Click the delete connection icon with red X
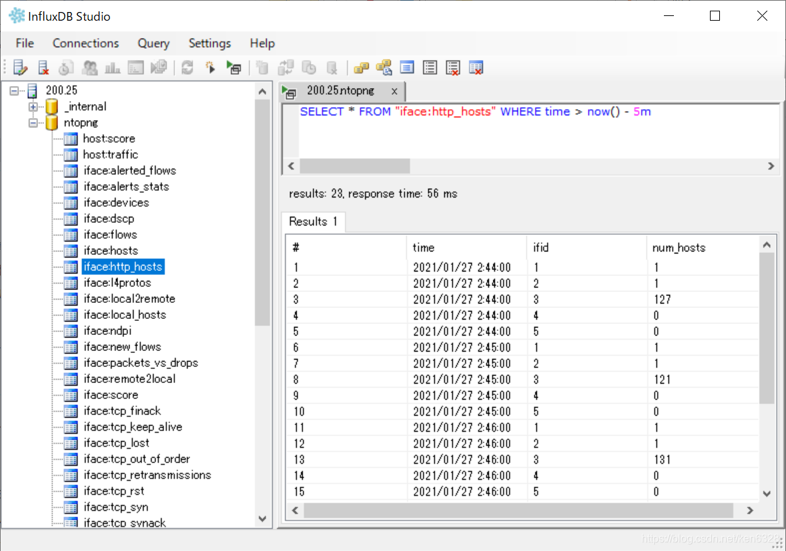 point(43,67)
